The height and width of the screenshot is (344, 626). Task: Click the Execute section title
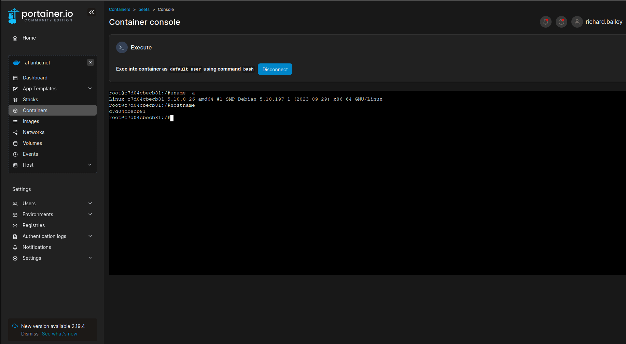141,47
